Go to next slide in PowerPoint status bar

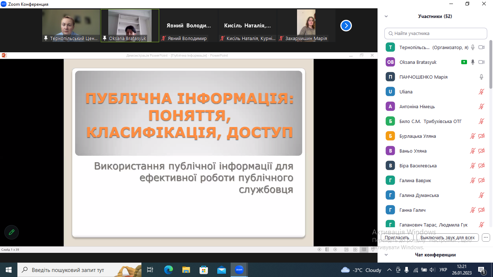point(335,250)
